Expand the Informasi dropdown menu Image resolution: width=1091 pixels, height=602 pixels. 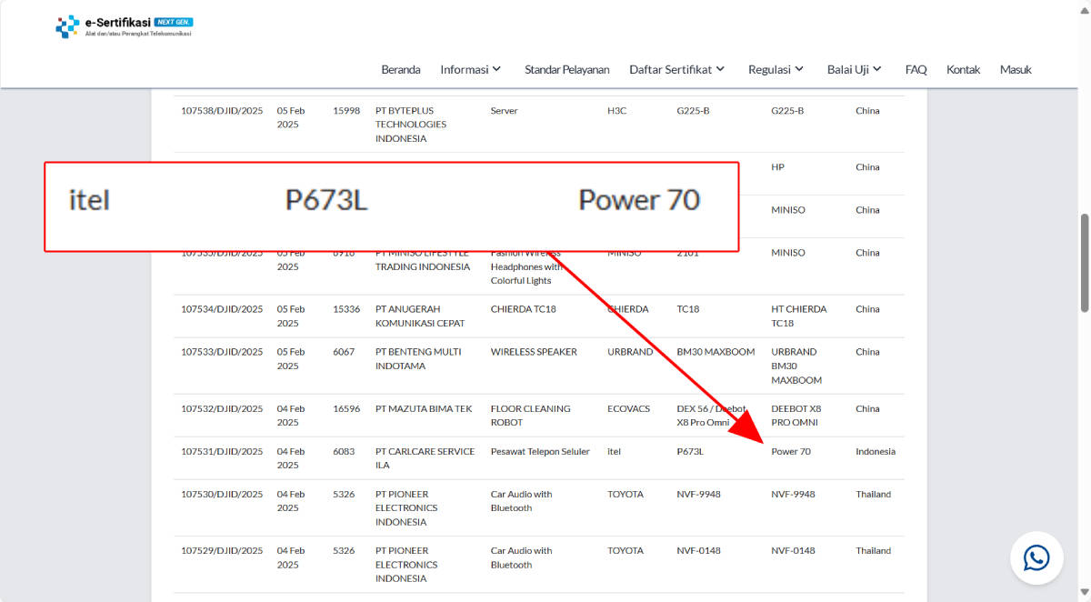point(471,69)
